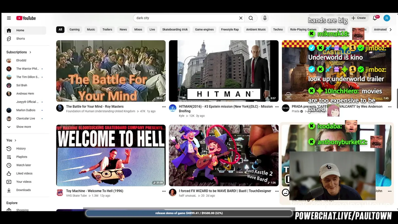Viewport: 398px width, 224px height.
Task: Play Welcome To Hell skate thumbnail
Action: tap(111, 155)
